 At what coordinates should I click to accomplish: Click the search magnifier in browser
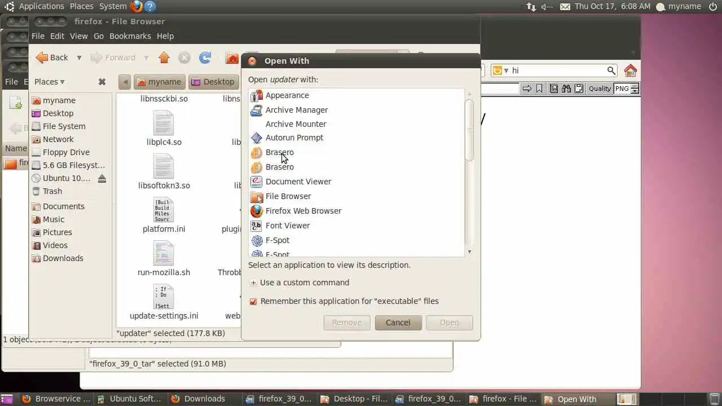[611, 70]
